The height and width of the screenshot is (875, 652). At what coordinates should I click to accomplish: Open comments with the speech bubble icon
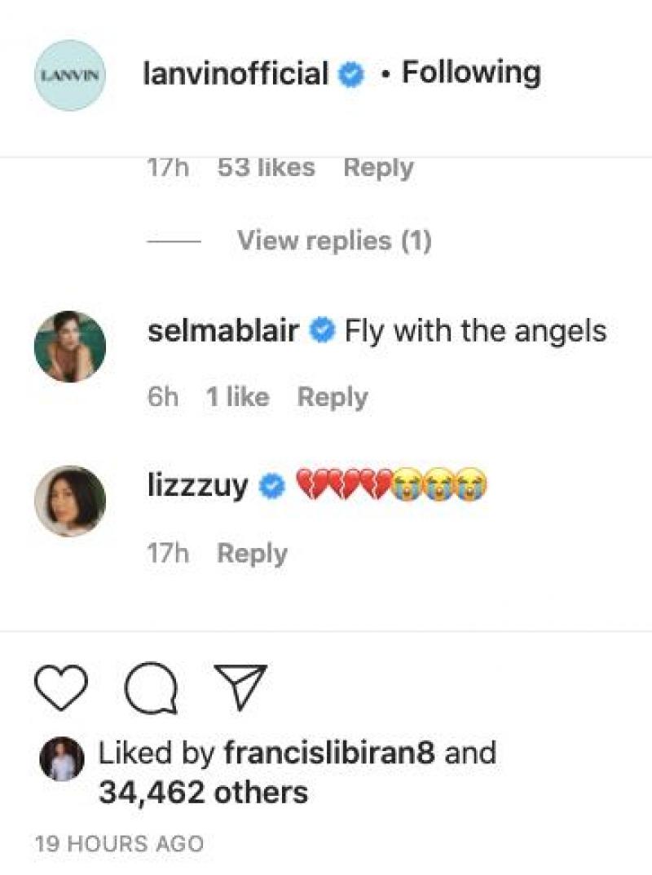click(151, 687)
